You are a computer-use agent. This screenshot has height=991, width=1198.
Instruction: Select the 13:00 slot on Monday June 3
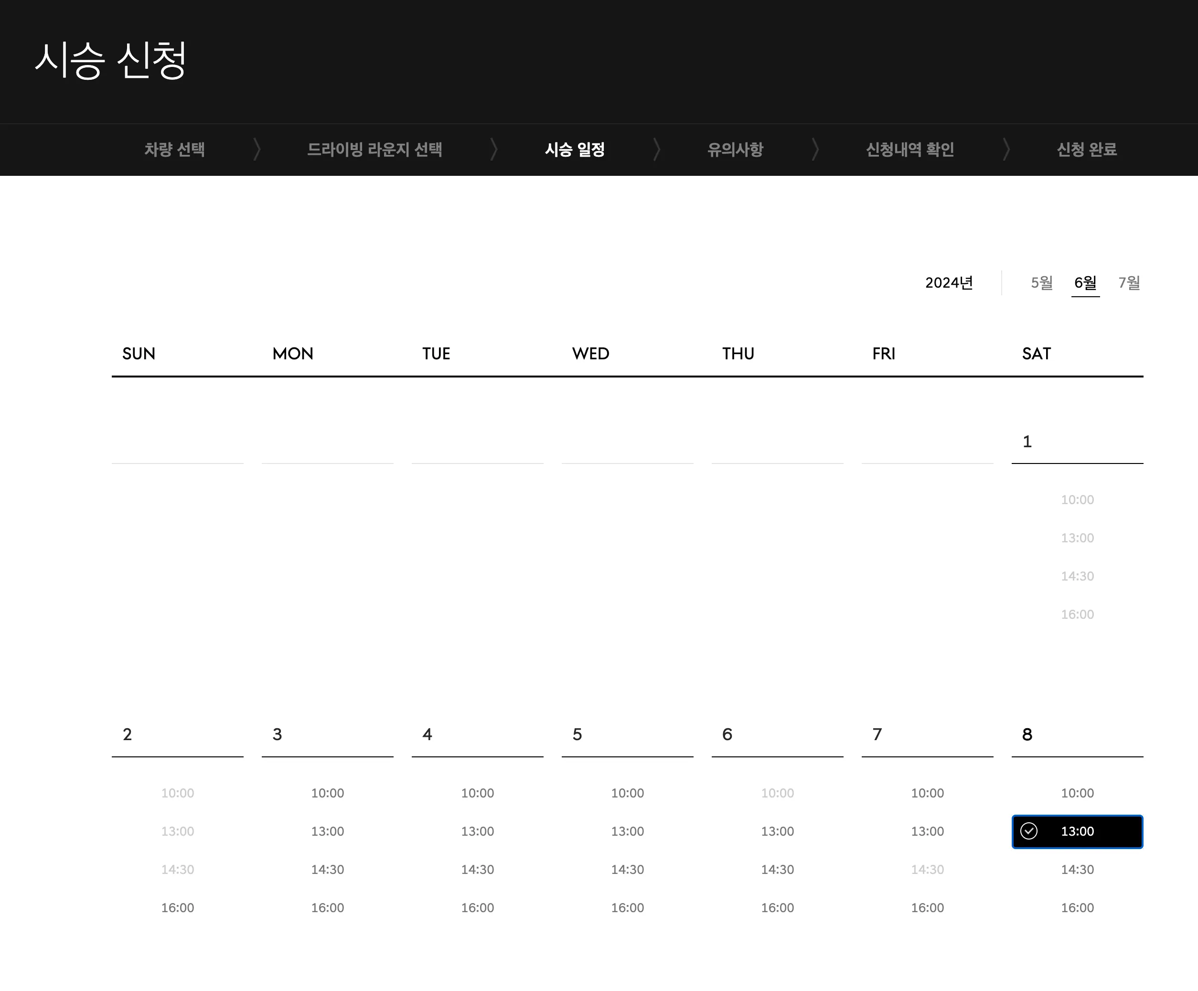328,831
